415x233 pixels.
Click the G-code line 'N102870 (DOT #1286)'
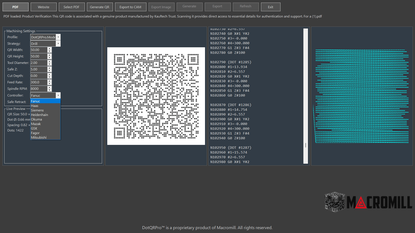click(x=231, y=105)
